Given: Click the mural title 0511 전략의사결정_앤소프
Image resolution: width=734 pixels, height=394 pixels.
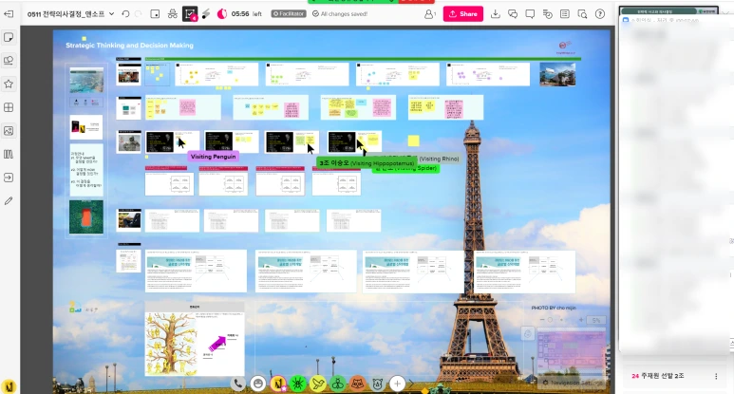Looking at the screenshot, I should (66, 14).
